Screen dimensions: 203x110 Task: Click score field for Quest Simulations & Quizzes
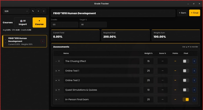pos(162,90)
